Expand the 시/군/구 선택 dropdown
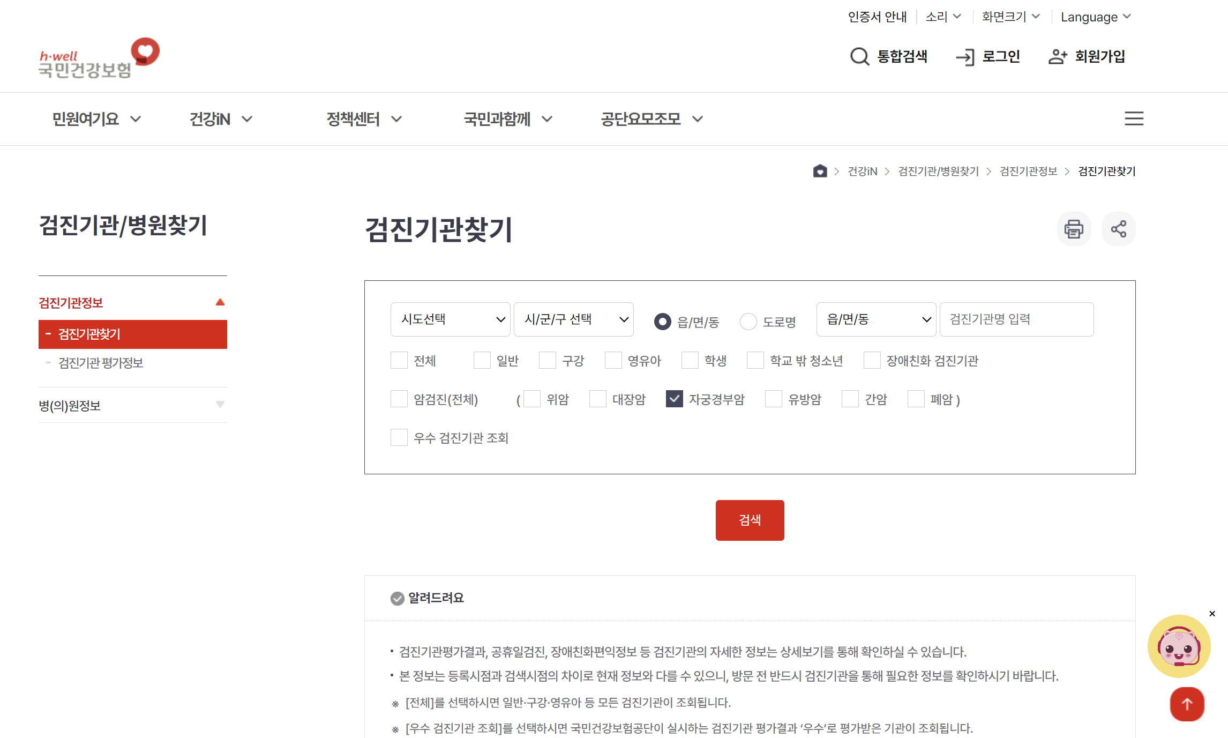This screenshot has width=1228, height=738. (573, 319)
